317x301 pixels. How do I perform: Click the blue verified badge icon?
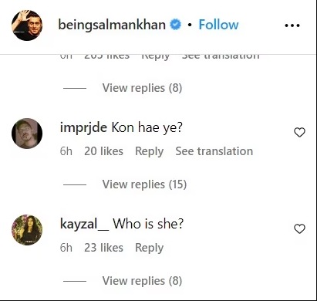point(176,25)
